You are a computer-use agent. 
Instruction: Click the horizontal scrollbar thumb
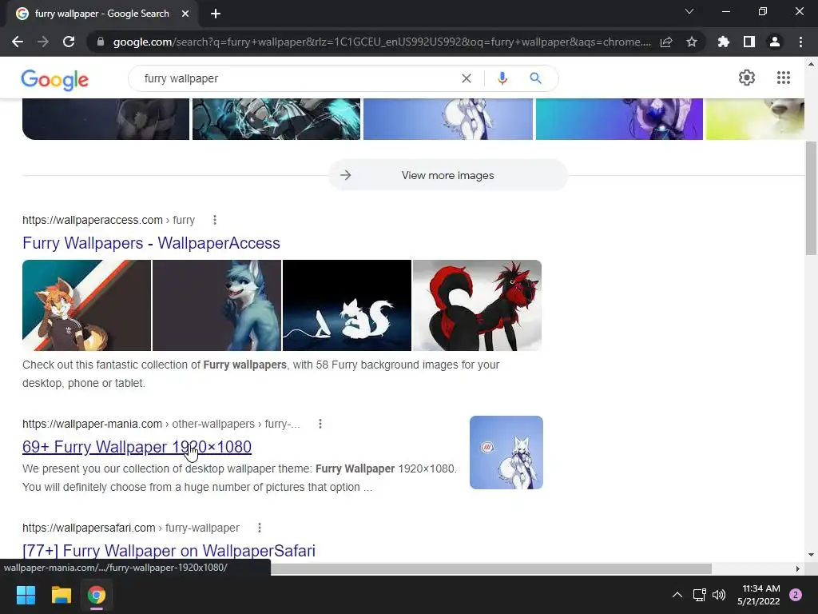coord(490,568)
